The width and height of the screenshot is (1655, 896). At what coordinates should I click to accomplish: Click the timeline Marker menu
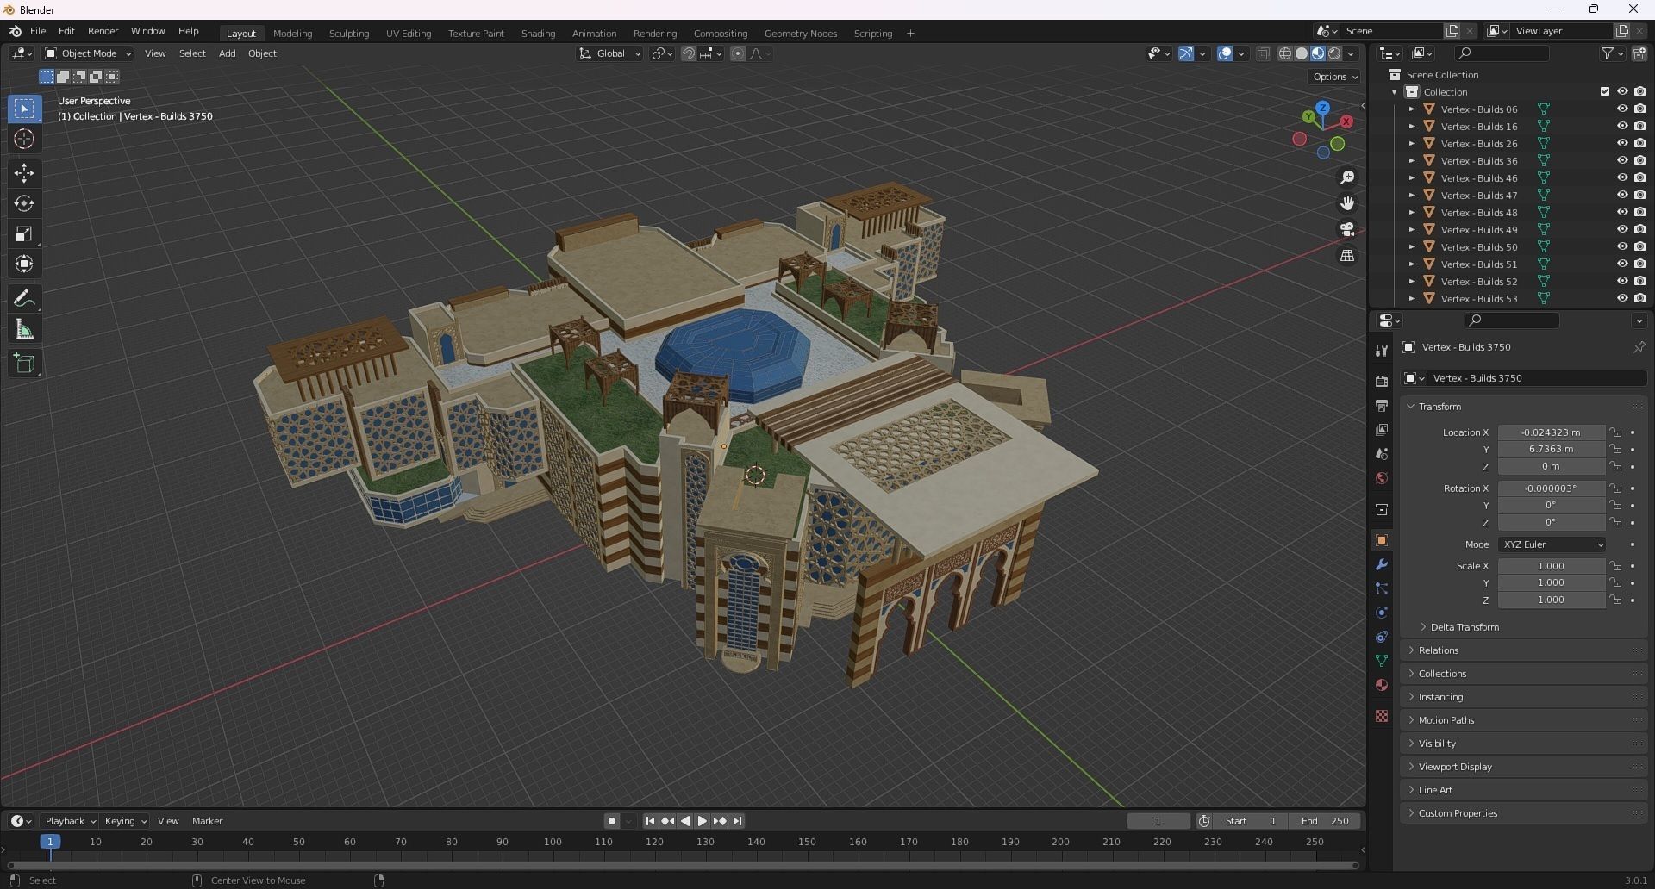207,821
